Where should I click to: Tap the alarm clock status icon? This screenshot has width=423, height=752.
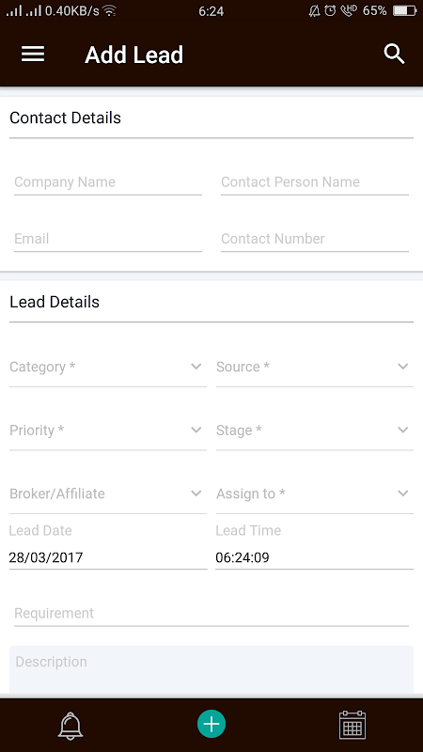coord(330,10)
